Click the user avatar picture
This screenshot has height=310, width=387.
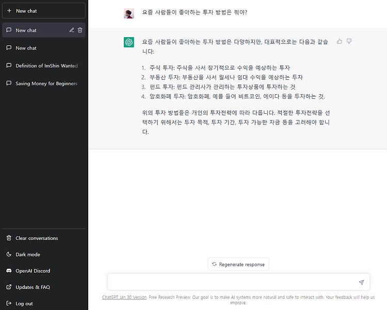click(x=129, y=13)
